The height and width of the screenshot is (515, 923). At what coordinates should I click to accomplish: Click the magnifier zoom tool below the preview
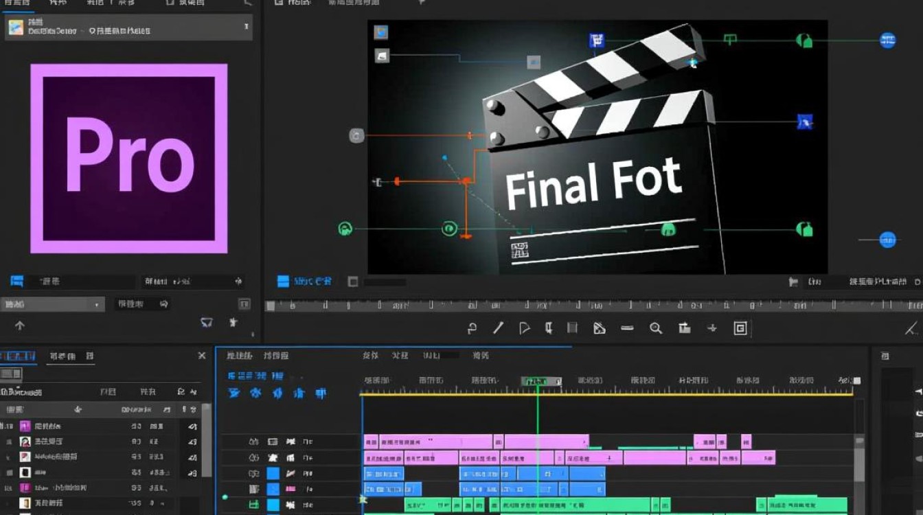click(656, 328)
